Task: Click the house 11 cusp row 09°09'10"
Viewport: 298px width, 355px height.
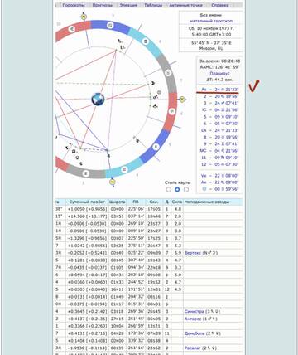Action: (219, 158)
